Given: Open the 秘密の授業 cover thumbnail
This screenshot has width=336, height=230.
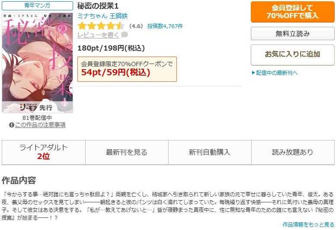Looking at the screenshot, I should (x=37, y=63).
